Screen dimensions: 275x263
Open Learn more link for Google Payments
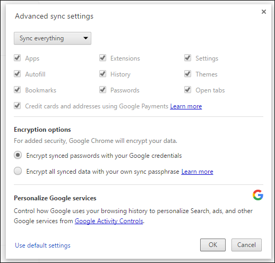[186, 106]
